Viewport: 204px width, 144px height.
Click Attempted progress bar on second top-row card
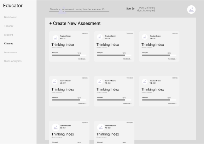tap(114, 55)
